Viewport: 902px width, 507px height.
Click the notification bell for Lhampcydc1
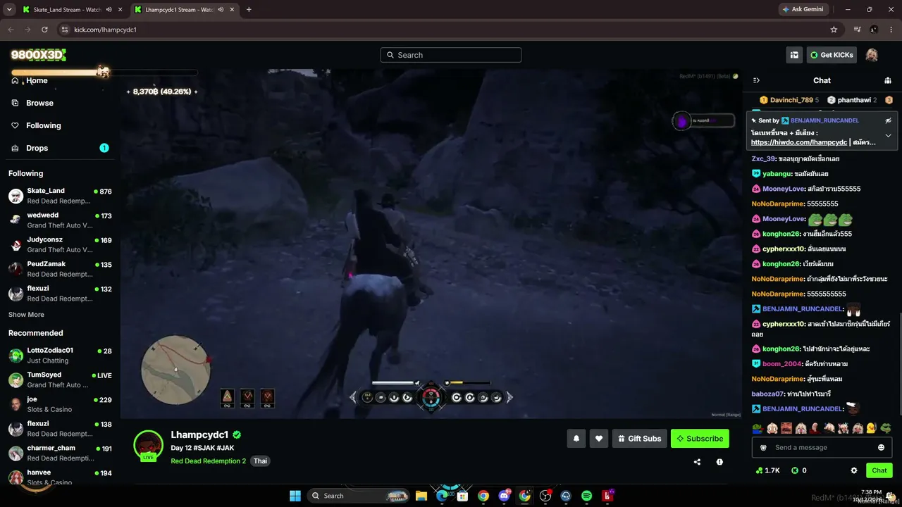[x=576, y=439]
